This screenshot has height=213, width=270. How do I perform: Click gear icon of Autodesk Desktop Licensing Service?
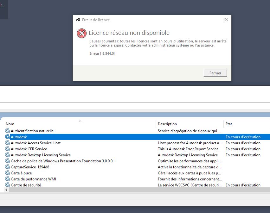coord(8,155)
